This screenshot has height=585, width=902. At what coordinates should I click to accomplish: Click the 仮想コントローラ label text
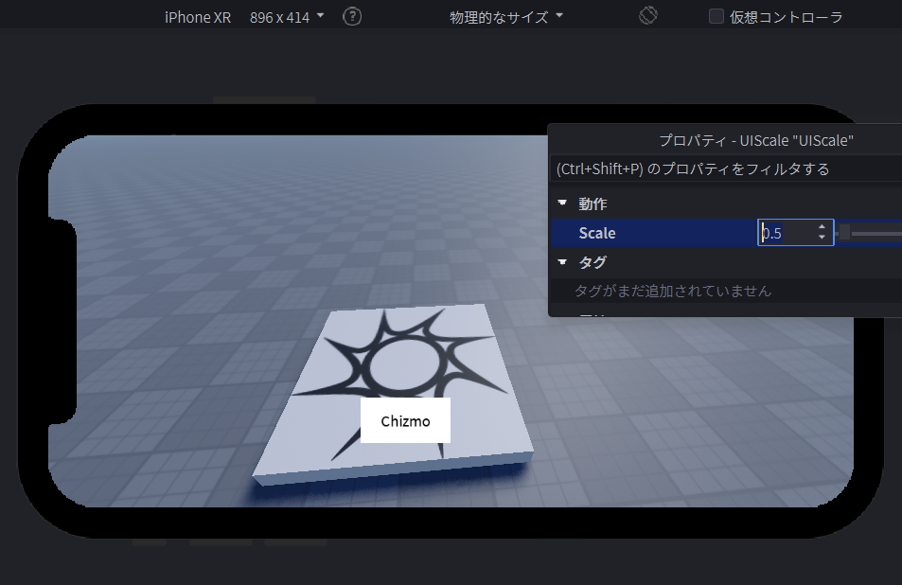click(x=786, y=17)
